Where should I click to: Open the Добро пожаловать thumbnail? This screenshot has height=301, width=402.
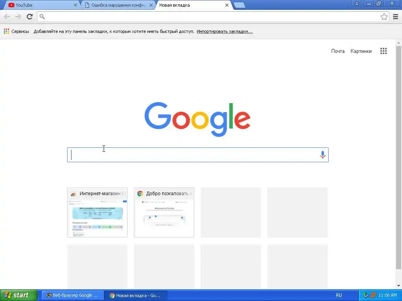tap(164, 212)
